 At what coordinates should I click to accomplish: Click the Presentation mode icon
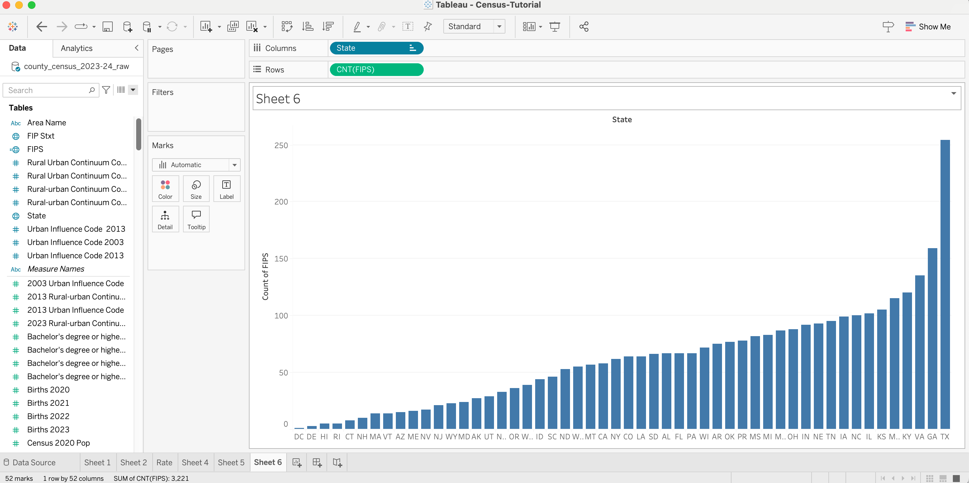554,26
